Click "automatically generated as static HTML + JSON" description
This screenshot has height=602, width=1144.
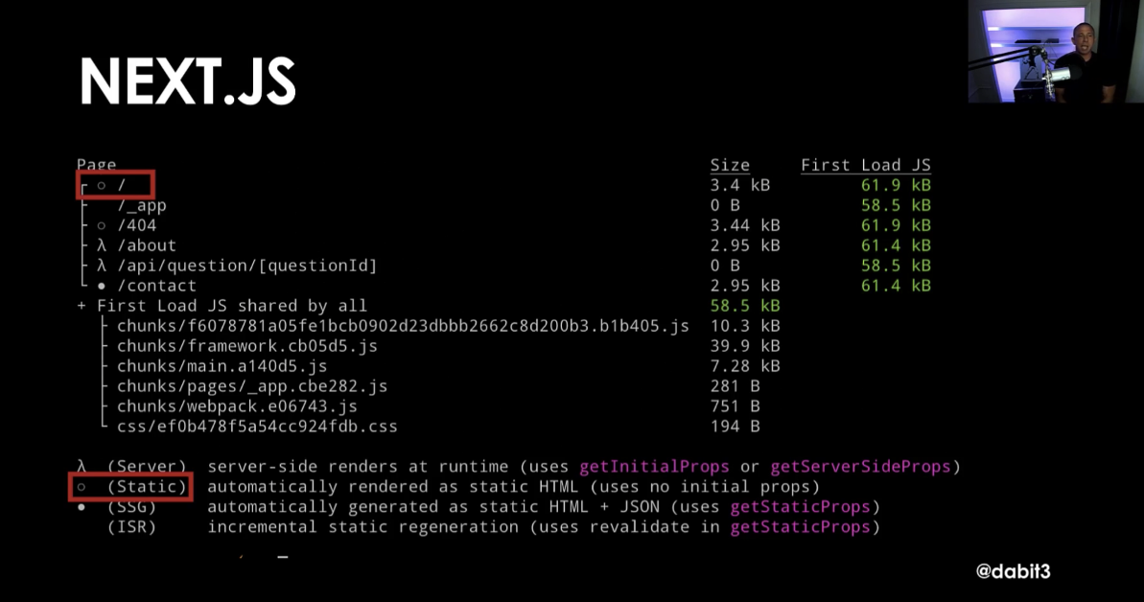[x=433, y=507]
